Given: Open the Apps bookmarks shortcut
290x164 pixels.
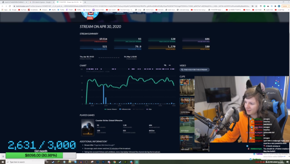Looking at the screenshot, I should point(5,10).
